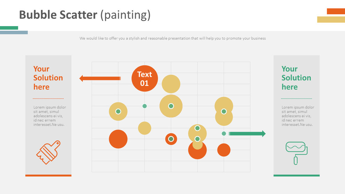Click the yellow bar in top-right corner
The image size is (345, 194).
click(x=331, y=20)
